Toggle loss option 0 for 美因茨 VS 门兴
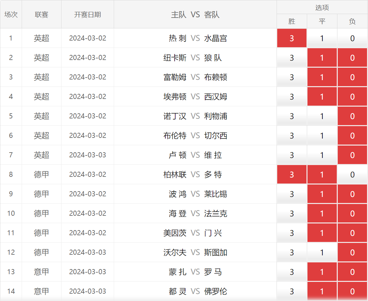 tap(352, 233)
